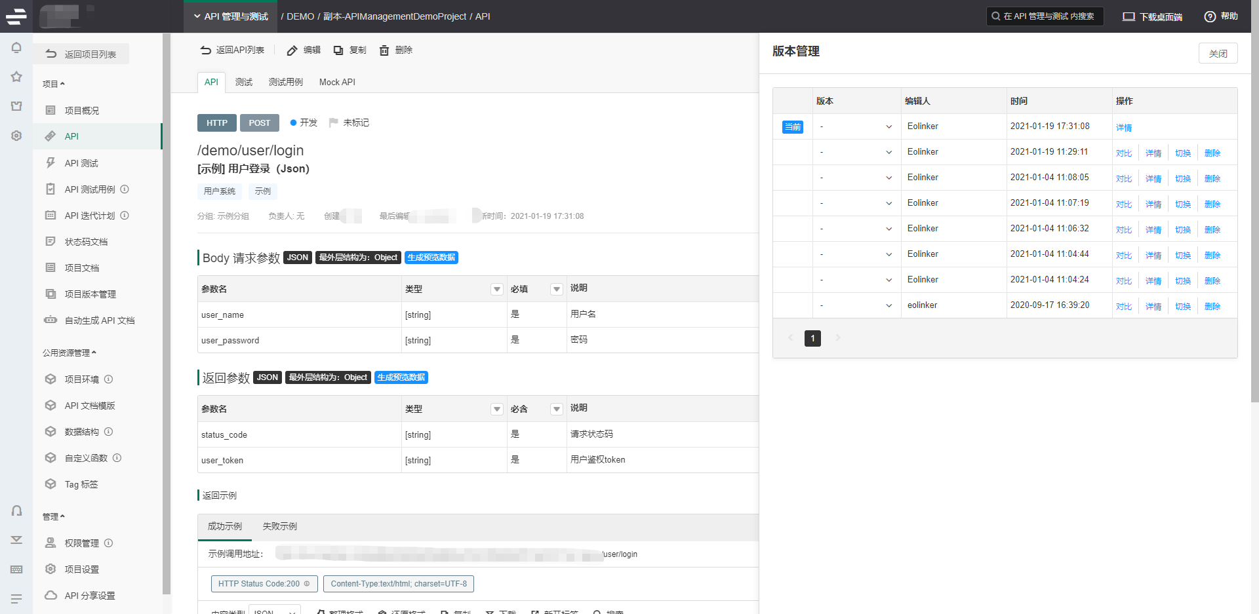This screenshot has width=1259, height=614.
Task: Click the info icon beside 权限管理
Action: pyautogui.click(x=109, y=543)
